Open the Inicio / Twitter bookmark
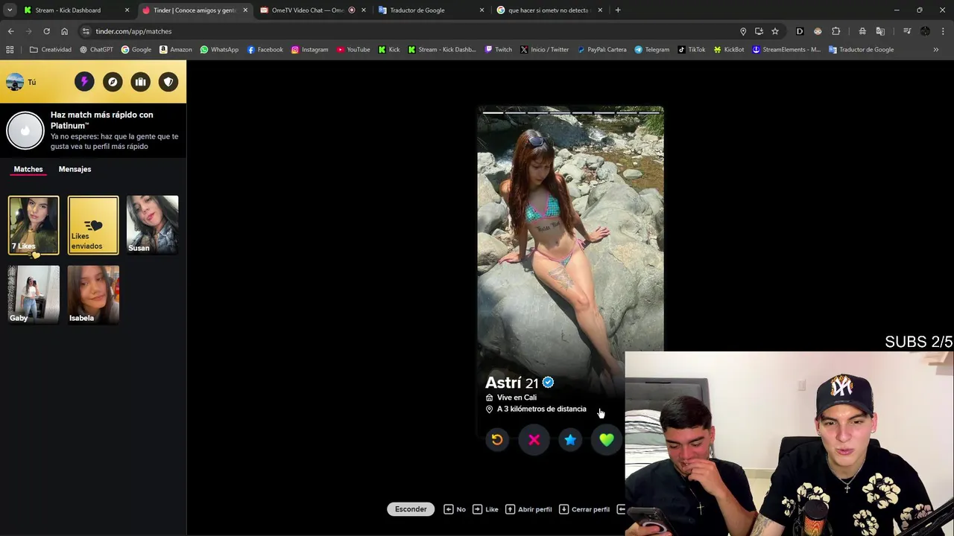Screen dimensions: 954x536 (x=544, y=50)
